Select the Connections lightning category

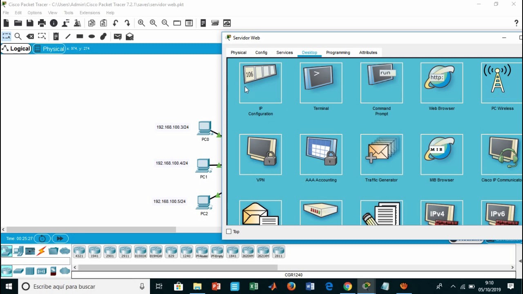[x=41, y=251]
